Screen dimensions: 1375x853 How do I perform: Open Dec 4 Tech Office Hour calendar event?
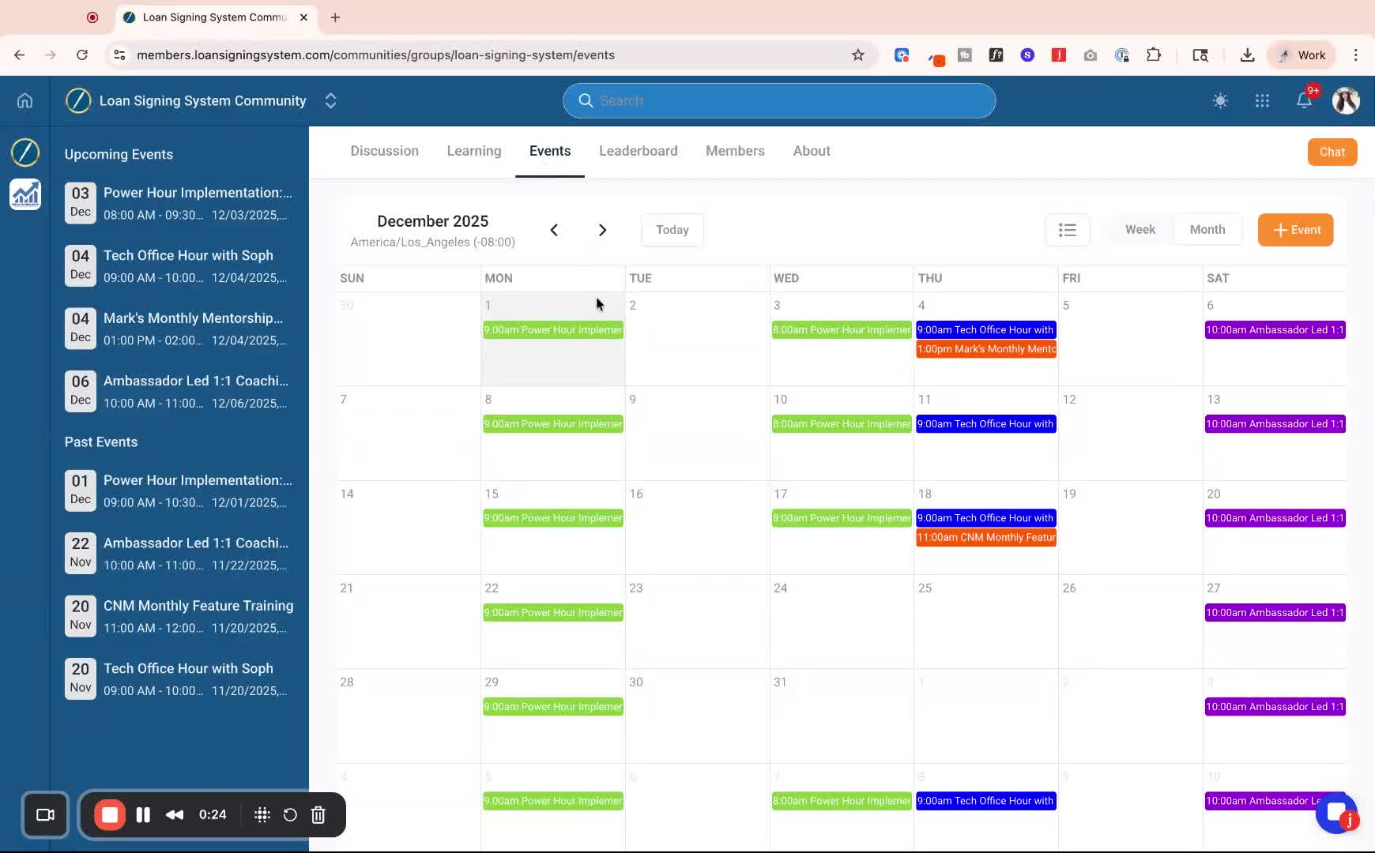coord(986,330)
